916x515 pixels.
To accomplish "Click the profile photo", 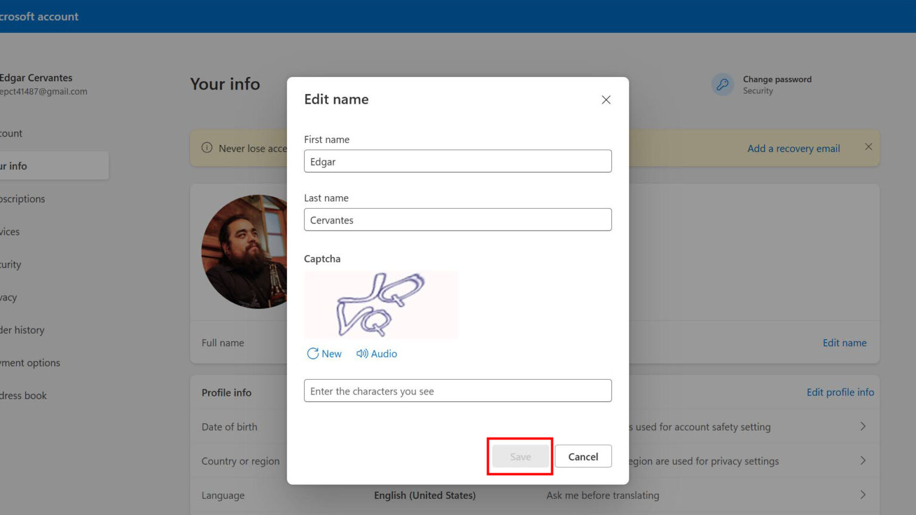I will (245, 252).
